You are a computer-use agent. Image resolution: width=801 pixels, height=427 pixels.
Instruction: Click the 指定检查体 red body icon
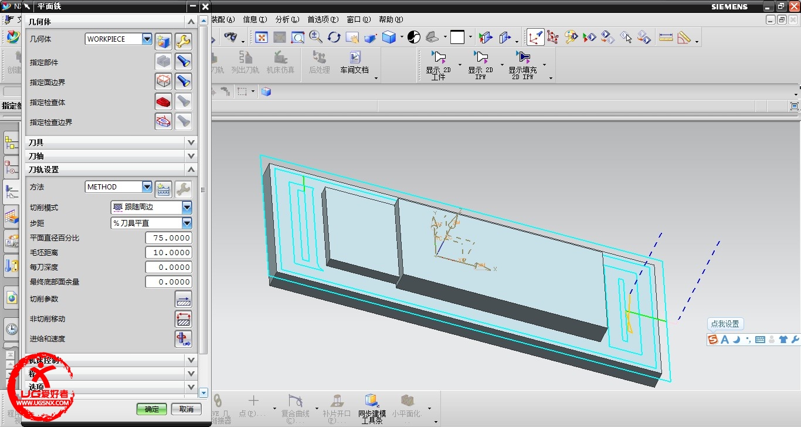(x=164, y=101)
